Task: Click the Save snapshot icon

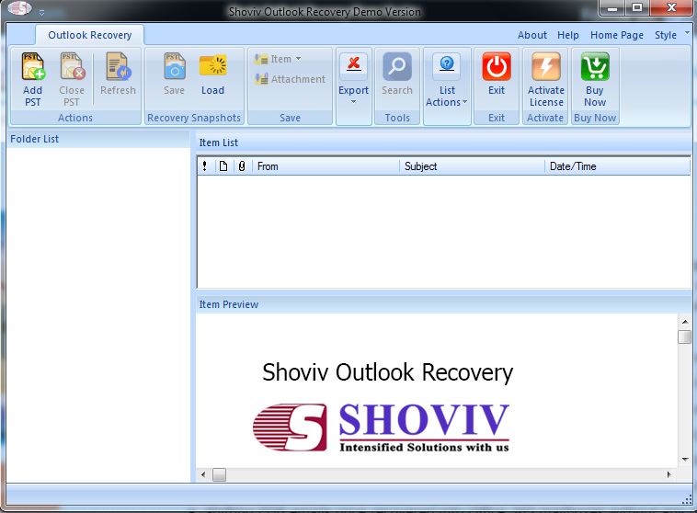Action: [x=175, y=67]
